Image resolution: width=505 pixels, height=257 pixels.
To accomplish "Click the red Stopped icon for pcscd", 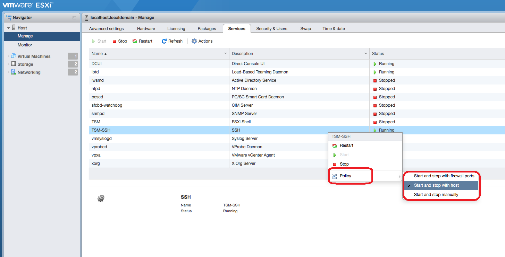I will [375, 97].
